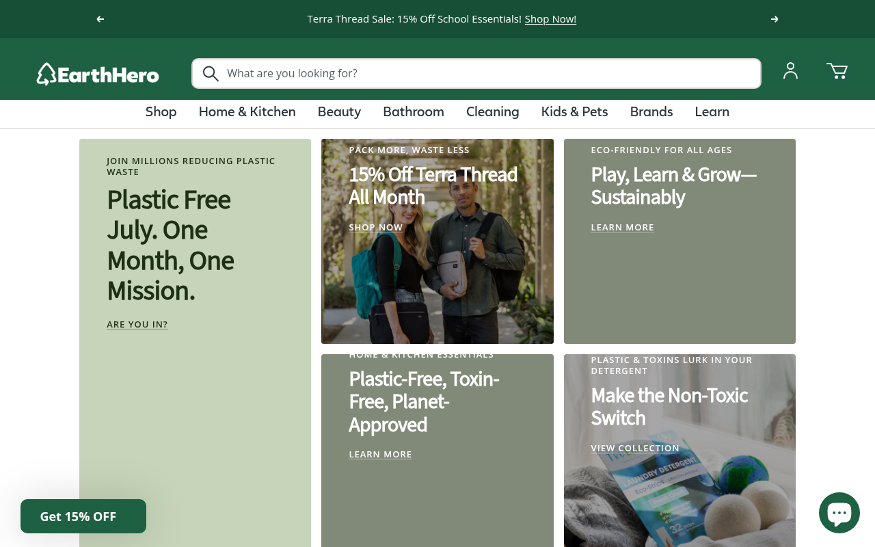Open the Kids & Pets menu
This screenshot has width=875, height=547.
(x=575, y=111)
